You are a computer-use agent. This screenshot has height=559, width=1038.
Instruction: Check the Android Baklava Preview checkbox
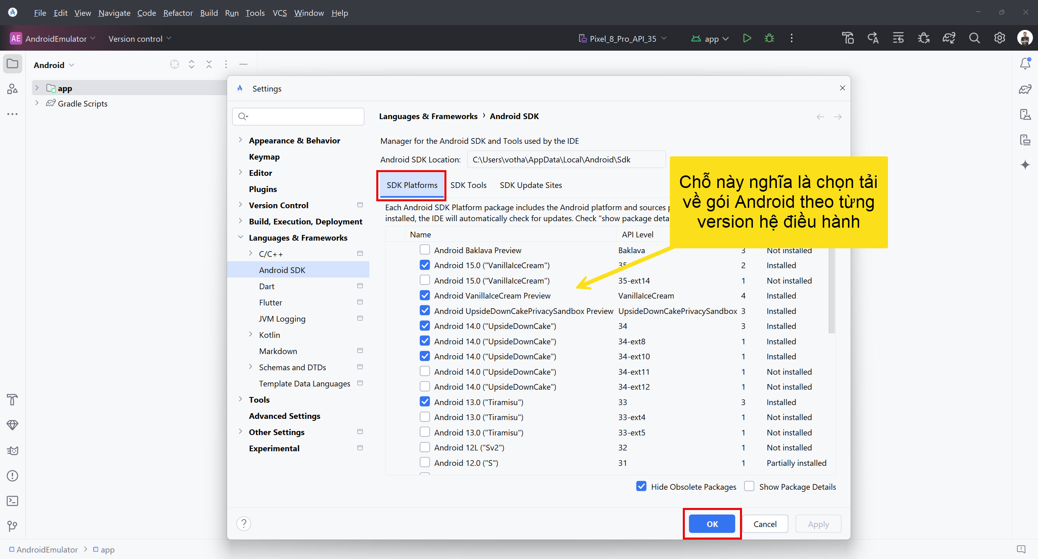[425, 250]
